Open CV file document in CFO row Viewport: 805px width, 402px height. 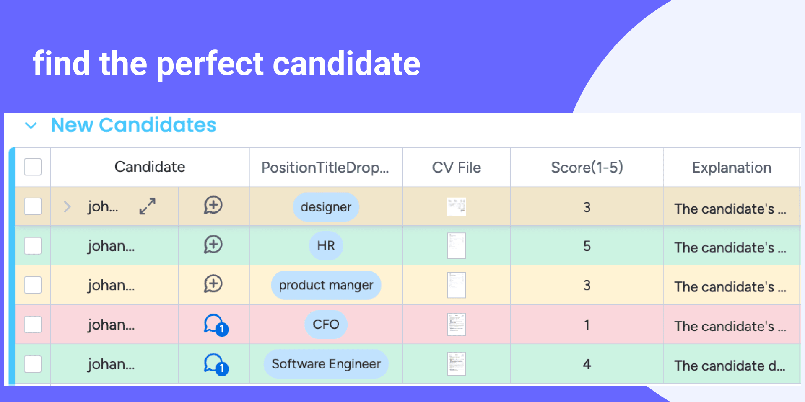pyautogui.click(x=456, y=325)
